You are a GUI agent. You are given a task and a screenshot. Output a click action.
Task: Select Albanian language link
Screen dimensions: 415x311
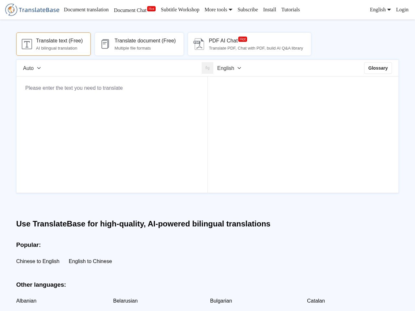[26, 301]
